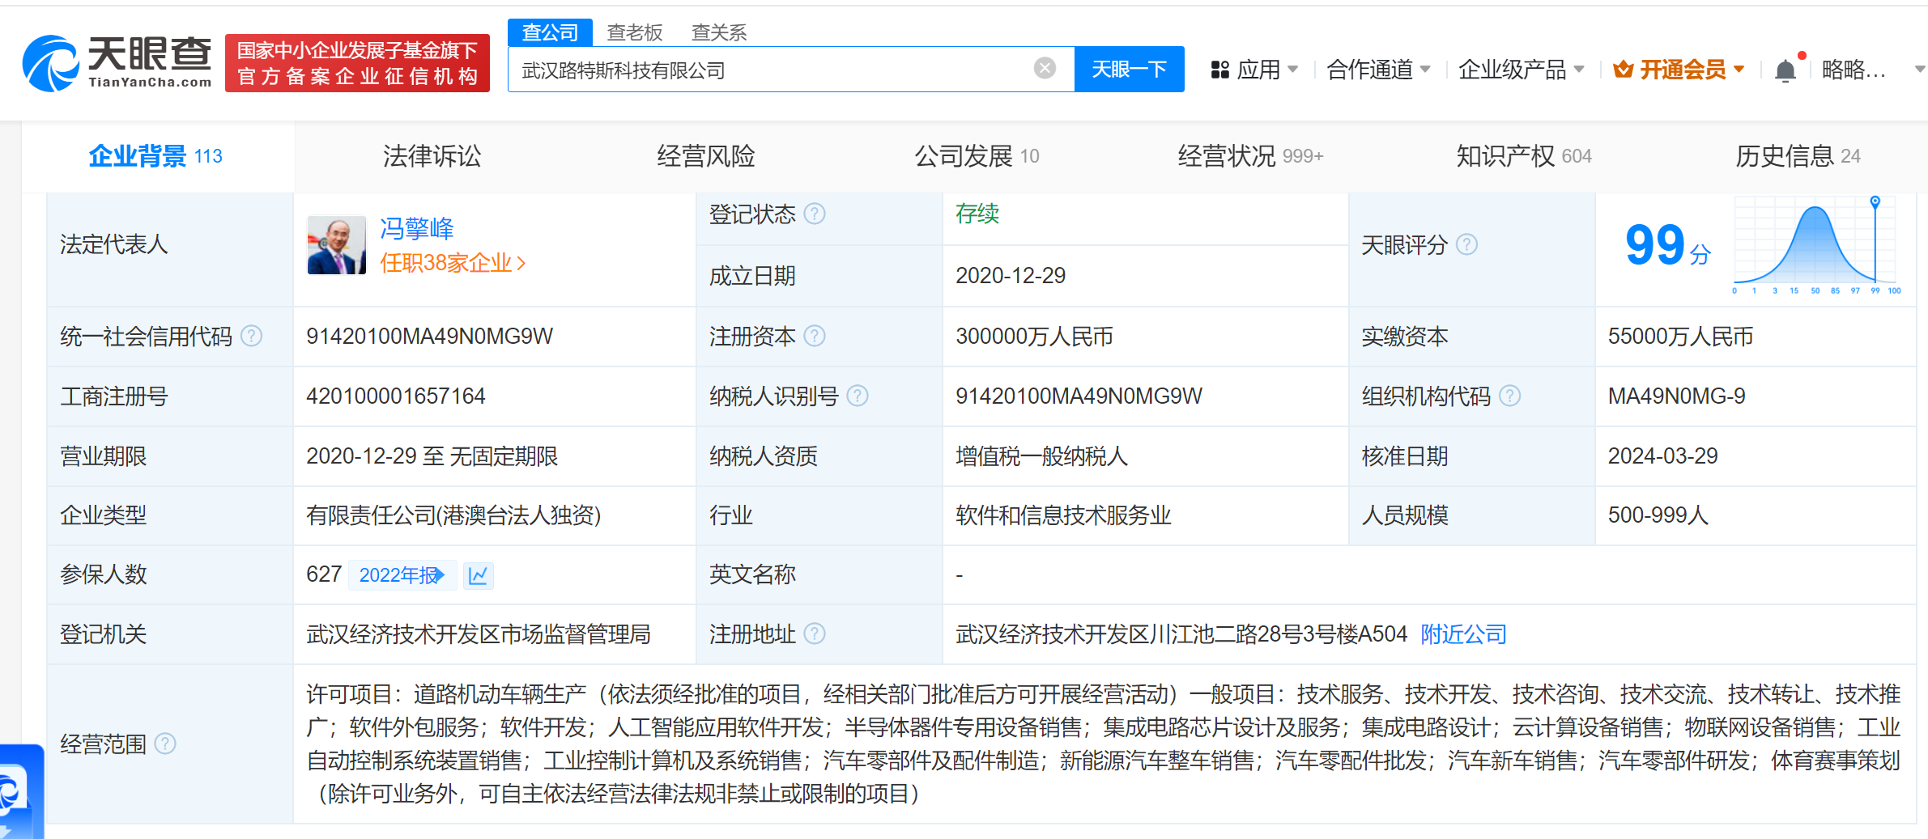1928x839 pixels.
Task: Open the 附近公司 link
Action: pos(1463,634)
